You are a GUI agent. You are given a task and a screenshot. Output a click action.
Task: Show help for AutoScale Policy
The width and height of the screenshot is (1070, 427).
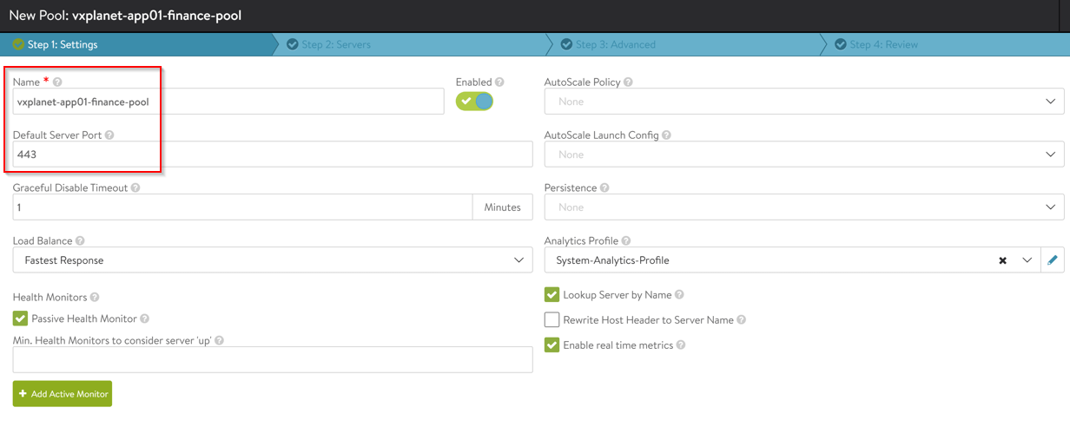(x=628, y=82)
